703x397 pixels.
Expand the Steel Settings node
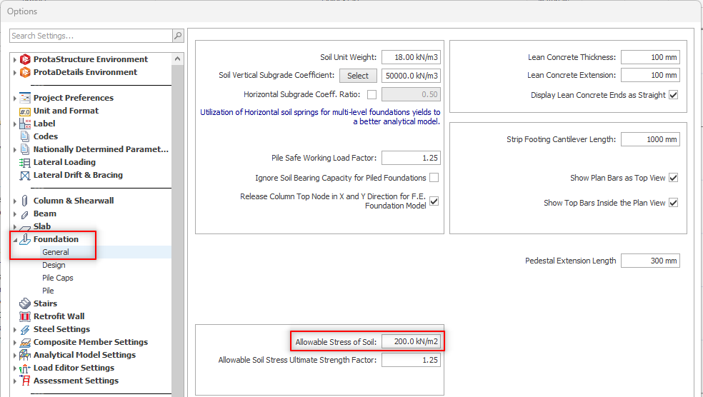(x=15, y=329)
